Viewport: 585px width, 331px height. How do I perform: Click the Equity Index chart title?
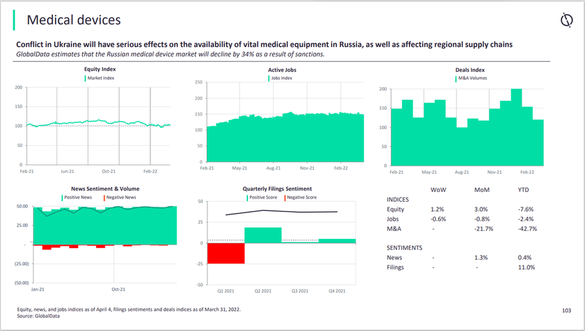pyautogui.click(x=100, y=69)
